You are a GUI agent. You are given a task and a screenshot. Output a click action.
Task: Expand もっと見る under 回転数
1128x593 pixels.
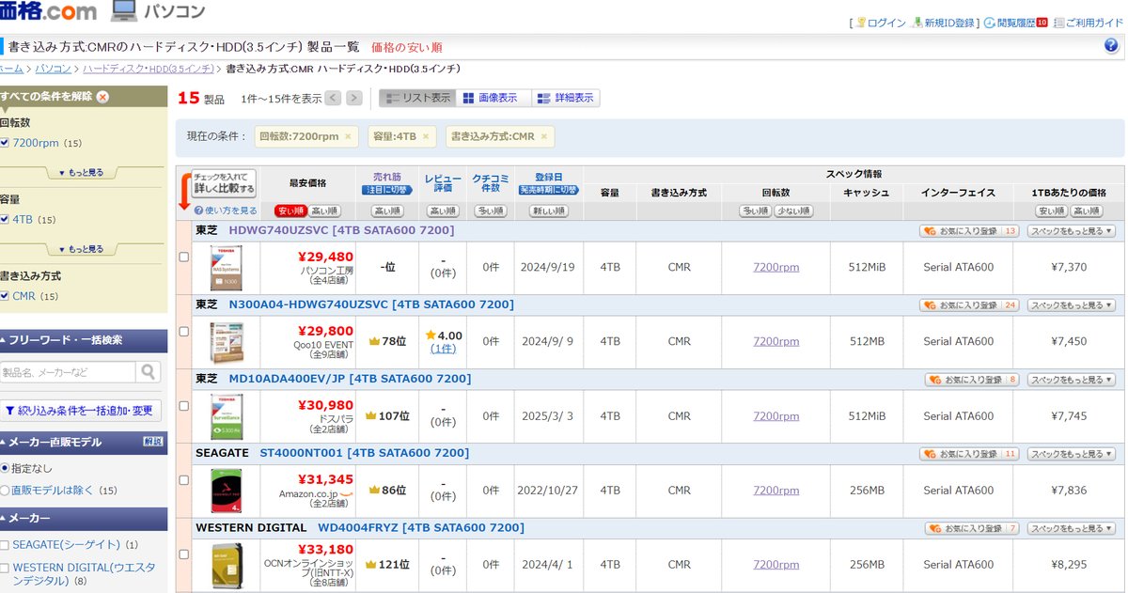81,173
